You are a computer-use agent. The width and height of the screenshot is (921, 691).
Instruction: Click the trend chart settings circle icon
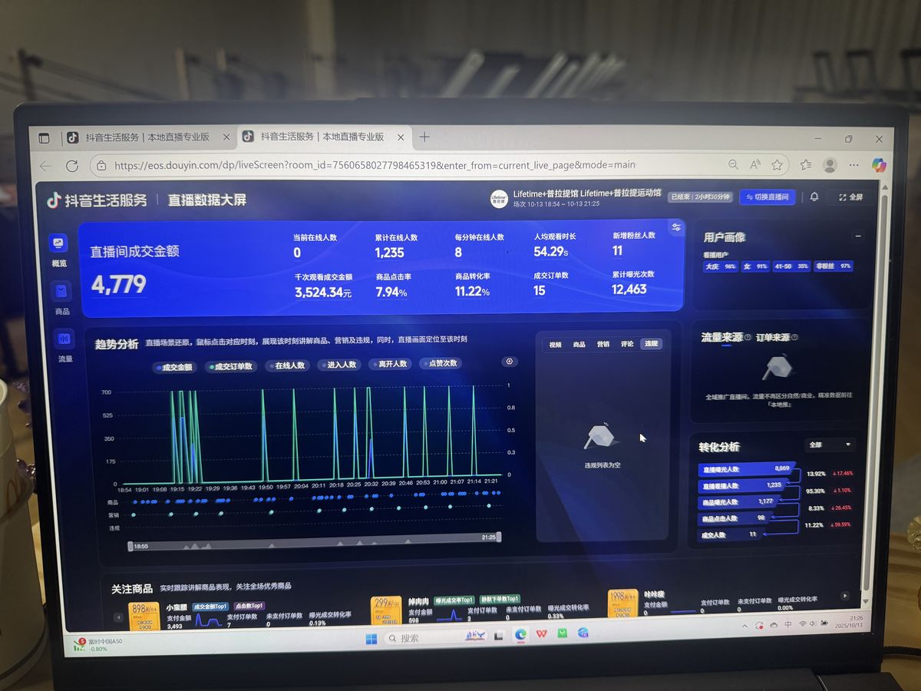pos(509,362)
